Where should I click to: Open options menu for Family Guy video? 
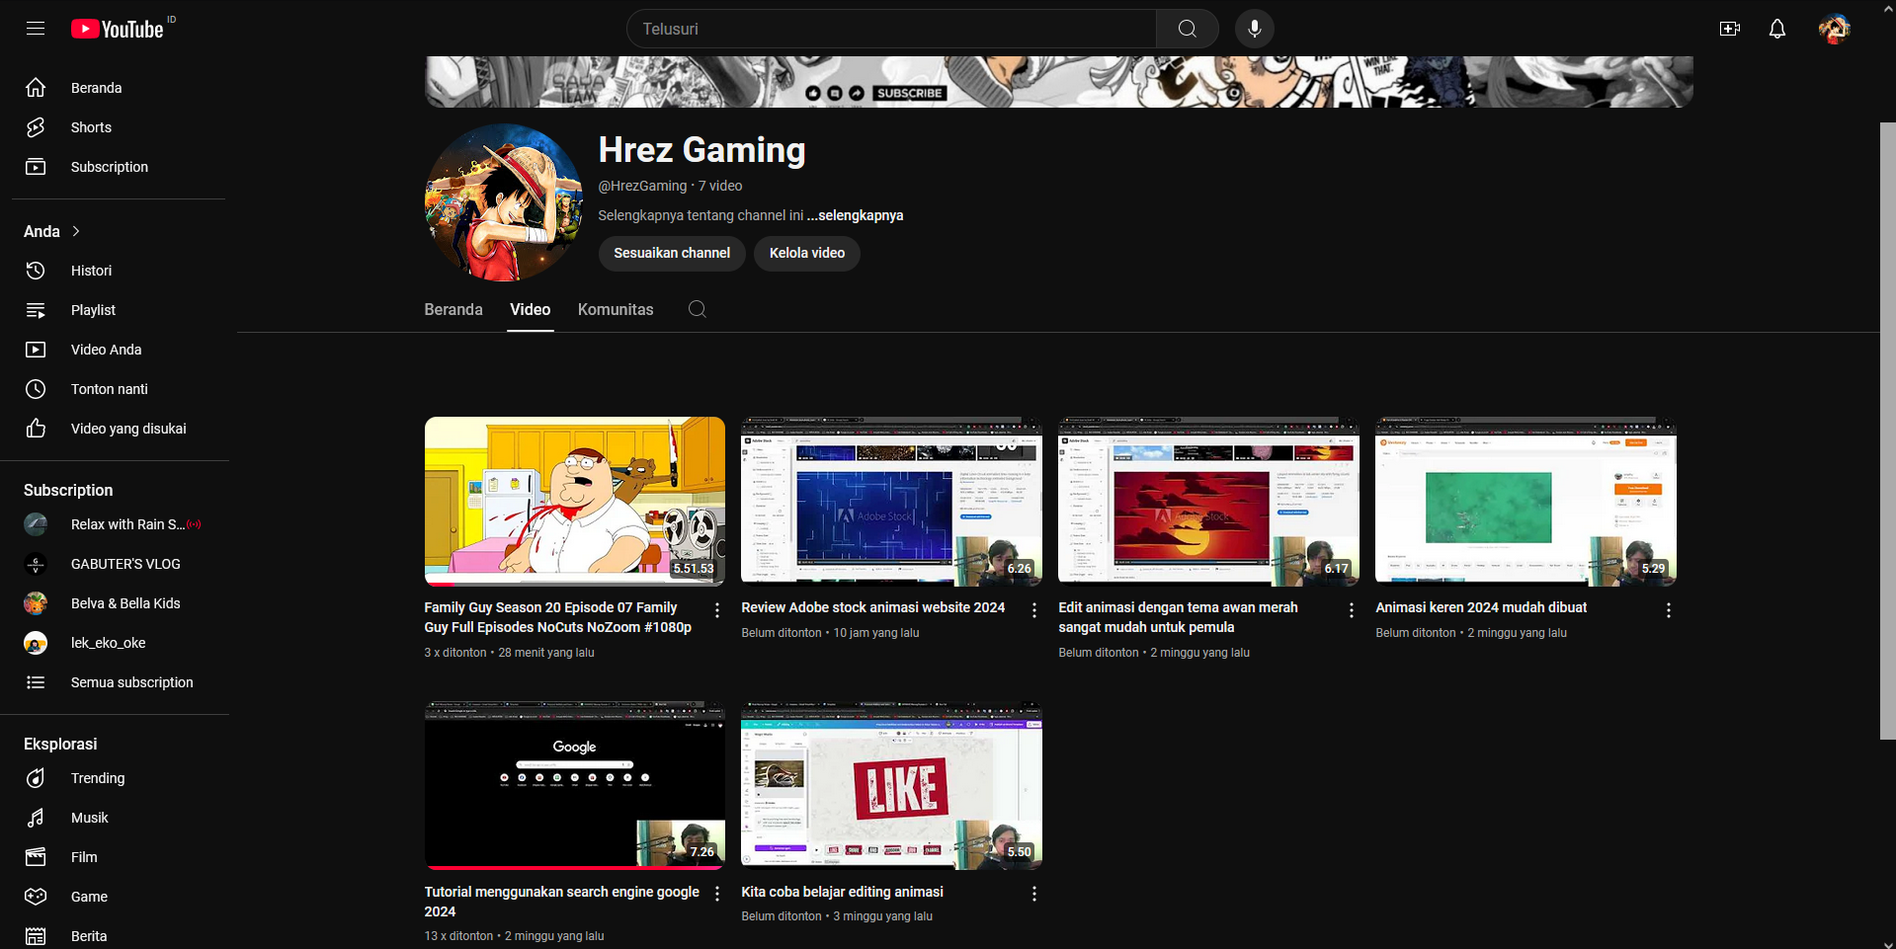(717, 610)
